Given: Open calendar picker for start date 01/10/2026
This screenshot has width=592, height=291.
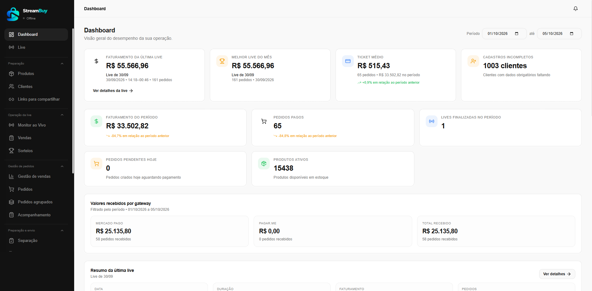Looking at the screenshot, I should click(517, 34).
